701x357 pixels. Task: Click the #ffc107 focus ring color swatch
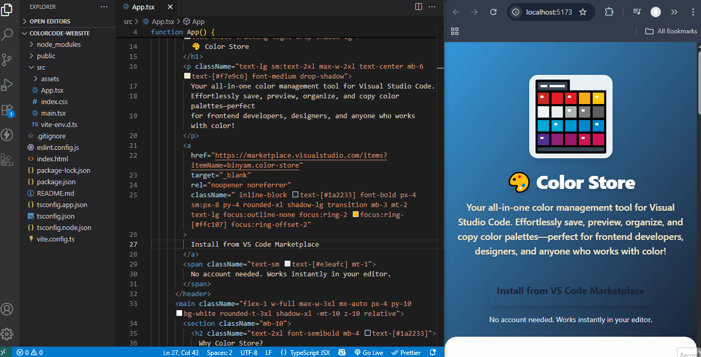pyautogui.click(x=355, y=214)
